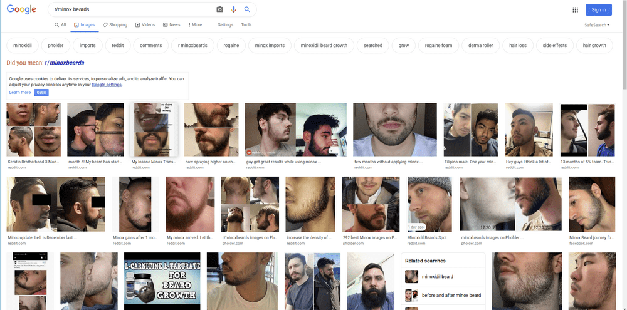
Task: Open increase the density of... image
Action: coord(310,205)
